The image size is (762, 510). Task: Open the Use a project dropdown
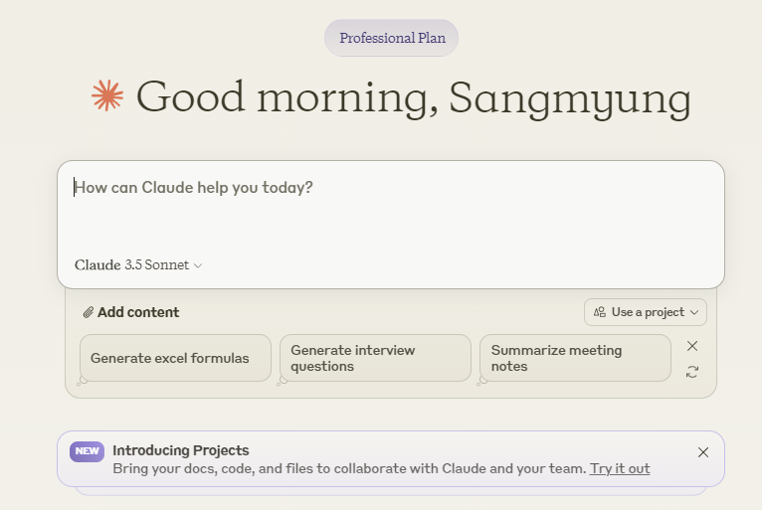coord(646,312)
